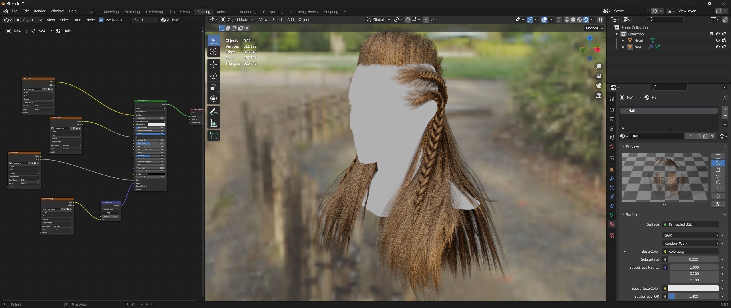The height and width of the screenshot is (308, 731).
Task: Toggle viewport snapping magnet
Action: pos(407,20)
